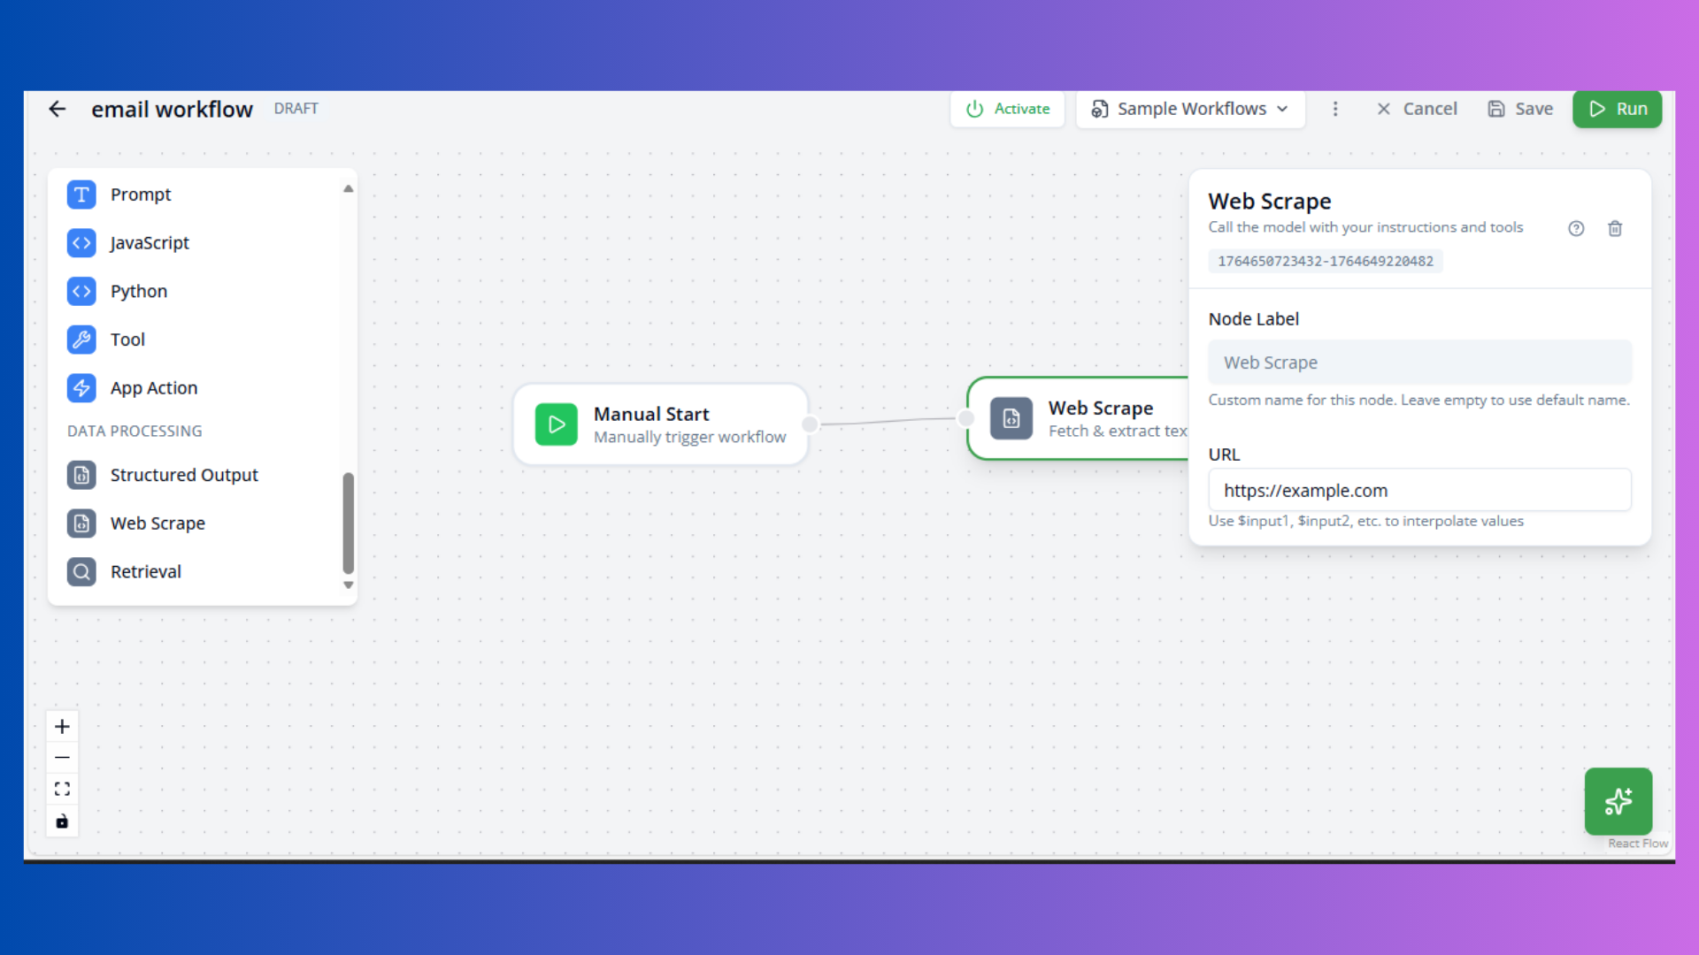Click the DRAFT status label
This screenshot has height=955, width=1699.
pyautogui.click(x=296, y=108)
